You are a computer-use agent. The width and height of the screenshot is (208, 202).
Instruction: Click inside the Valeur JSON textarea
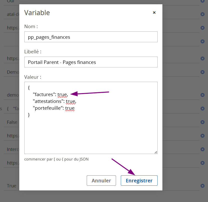click(91, 118)
